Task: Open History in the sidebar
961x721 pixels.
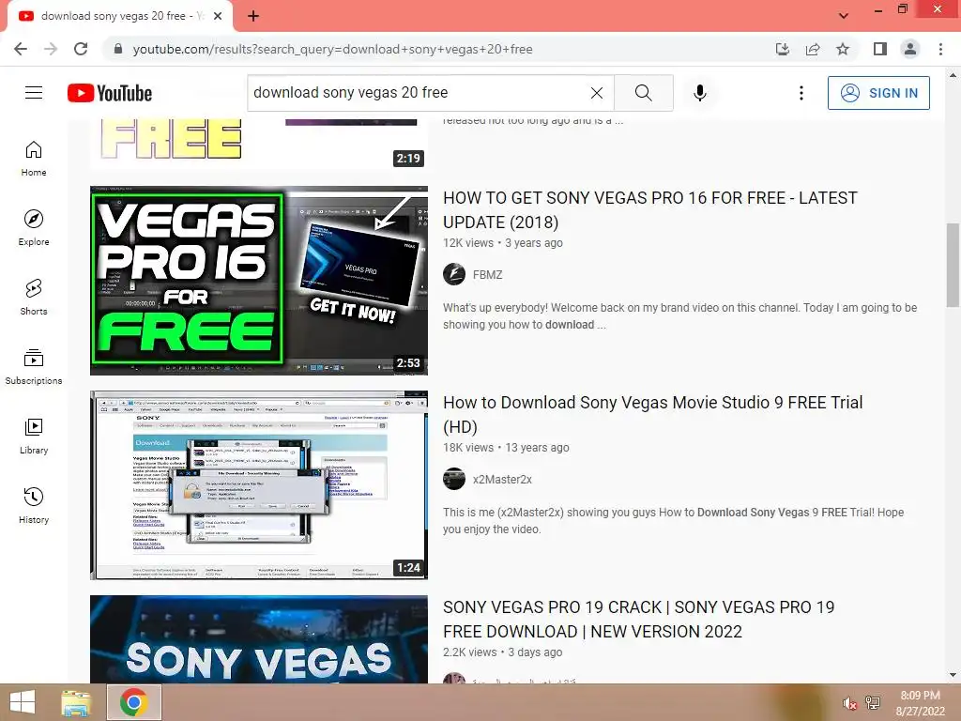Action: (x=34, y=505)
